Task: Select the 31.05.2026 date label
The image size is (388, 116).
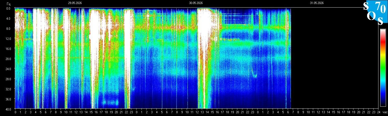Action: coord(317,3)
